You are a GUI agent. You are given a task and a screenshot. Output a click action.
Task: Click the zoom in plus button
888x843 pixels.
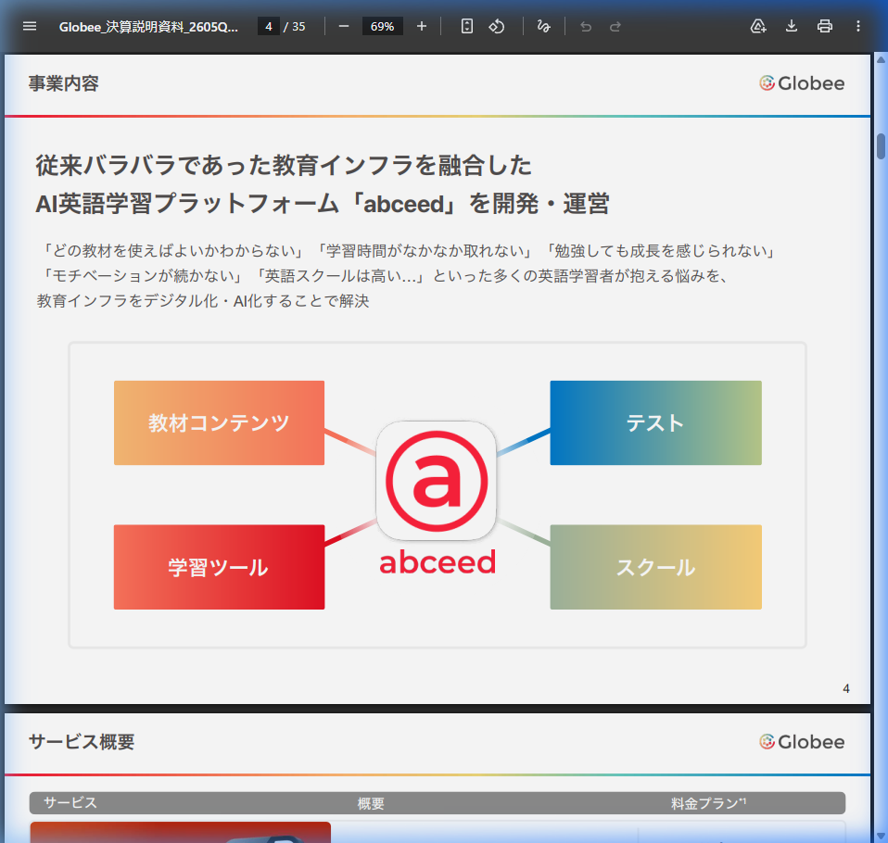tap(422, 26)
